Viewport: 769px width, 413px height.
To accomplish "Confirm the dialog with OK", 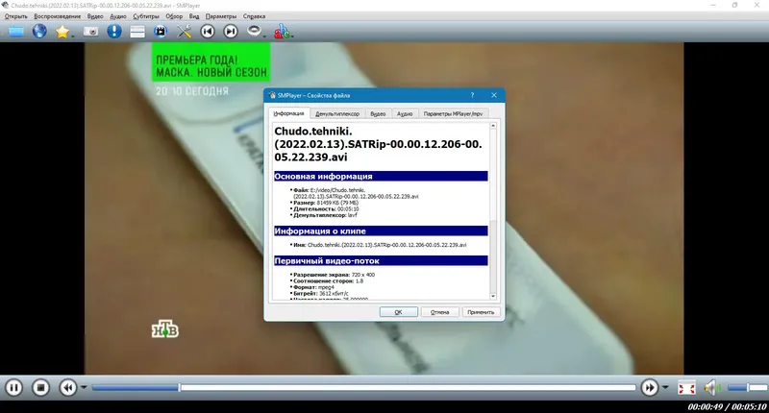I will coord(398,312).
